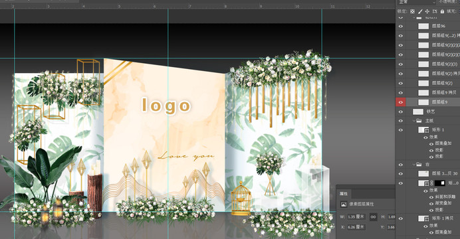
Task: Hide the 图层96 layer
Action: (401, 27)
